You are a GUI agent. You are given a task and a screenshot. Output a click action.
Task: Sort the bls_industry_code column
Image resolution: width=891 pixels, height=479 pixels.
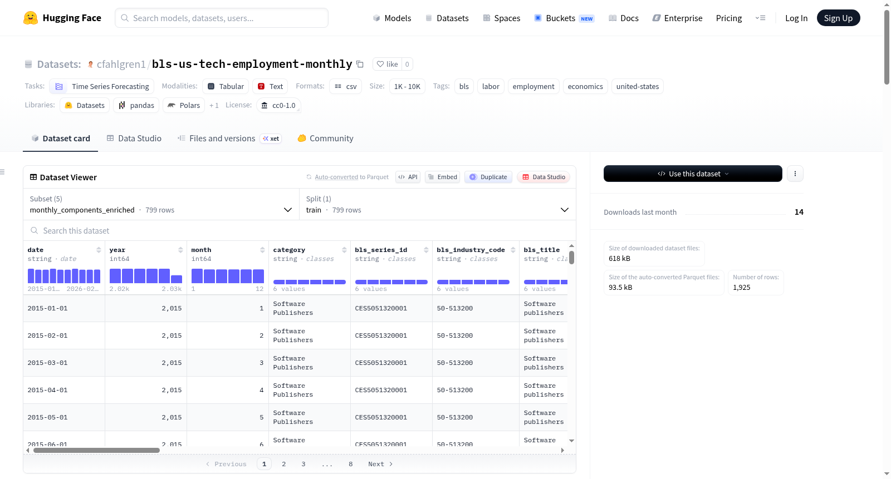click(513, 250)
